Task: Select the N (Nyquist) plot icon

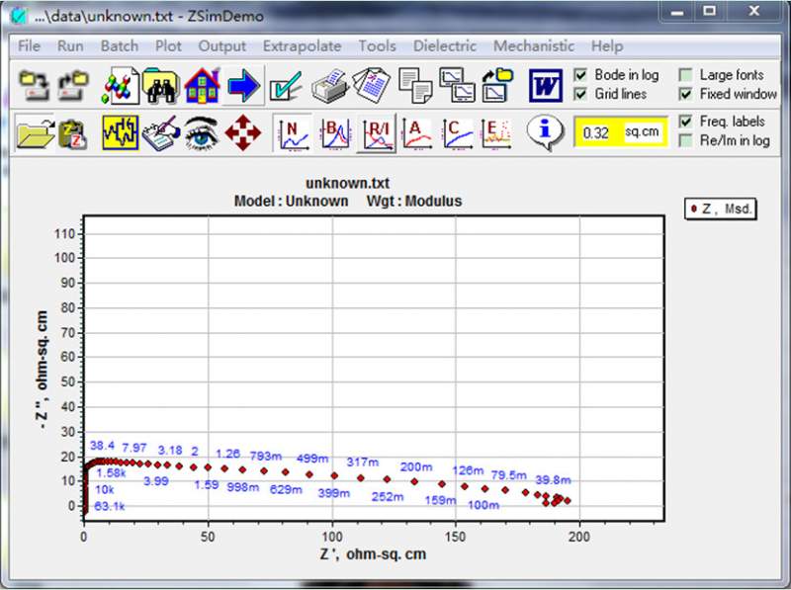Action: [x=293, y=133]
